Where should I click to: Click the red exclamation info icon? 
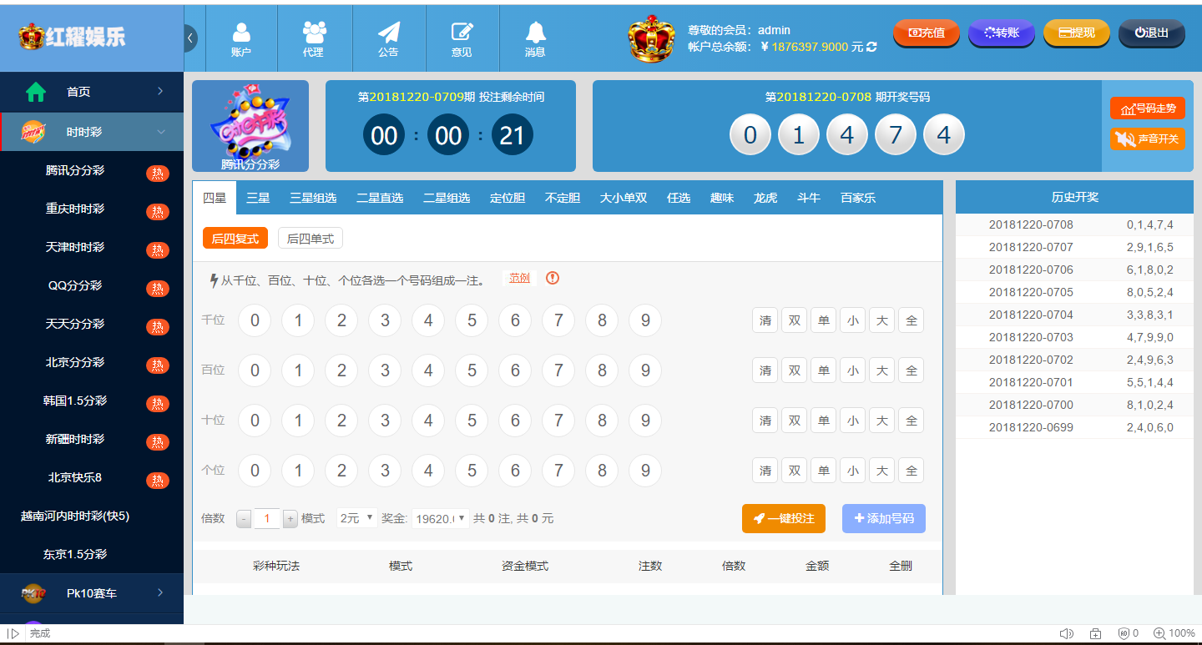click(553, 278)
